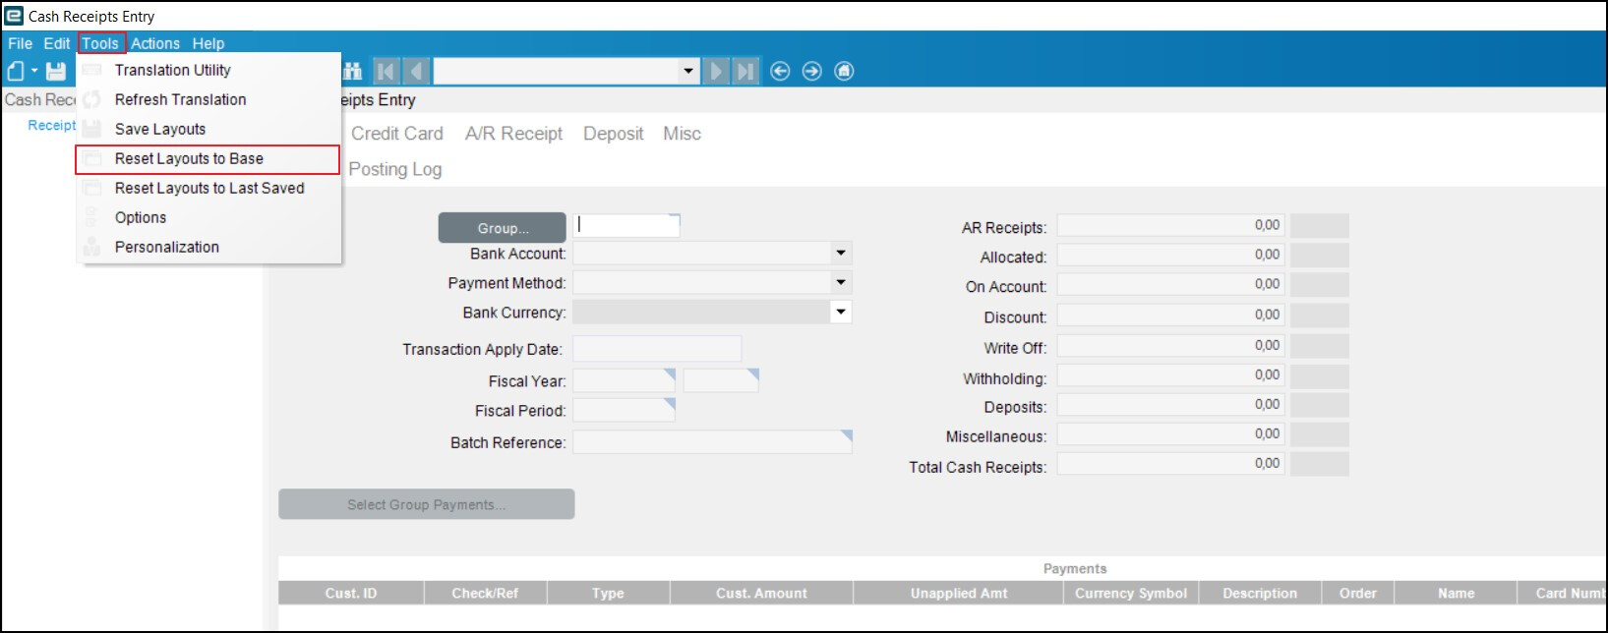
Task: Click the Currency Symbol column header
Action: (x=1131, y=593)
